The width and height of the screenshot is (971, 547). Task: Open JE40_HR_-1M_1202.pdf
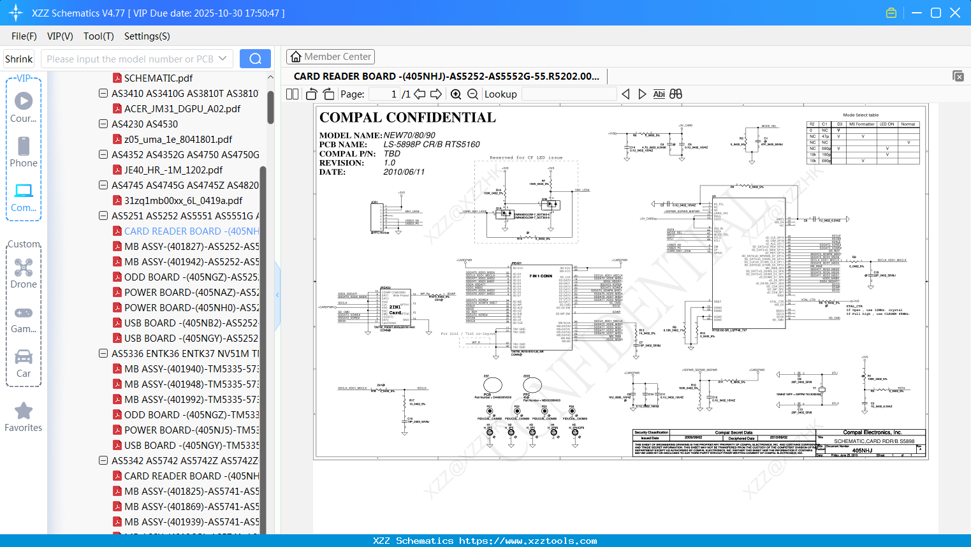click(173, 170)
